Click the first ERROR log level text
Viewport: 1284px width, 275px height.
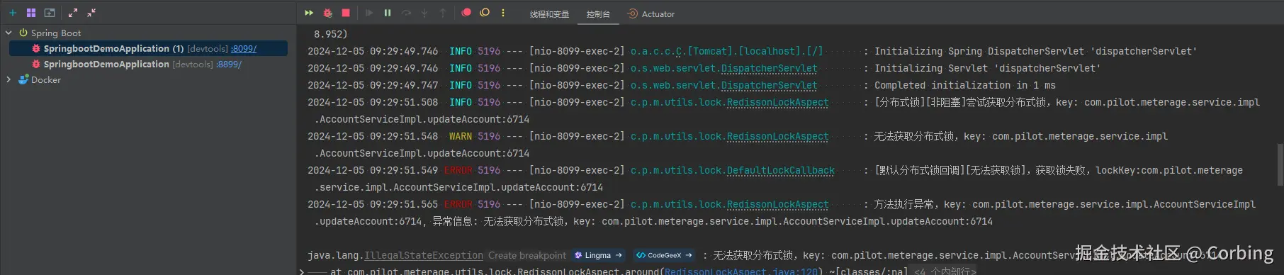[x=458, y=171]
